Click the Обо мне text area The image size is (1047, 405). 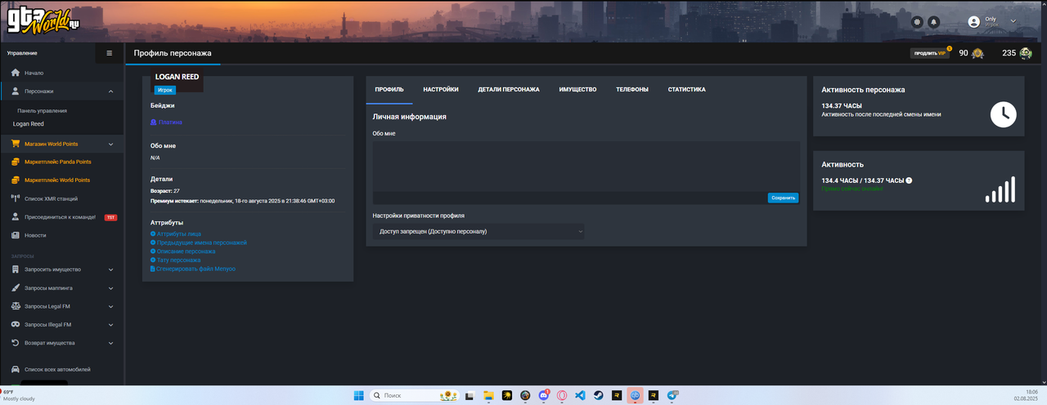click(x=586, y=167)
